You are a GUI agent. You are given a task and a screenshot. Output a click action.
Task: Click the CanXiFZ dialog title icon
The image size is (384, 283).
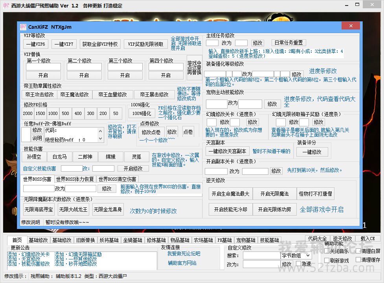point(23,27)
